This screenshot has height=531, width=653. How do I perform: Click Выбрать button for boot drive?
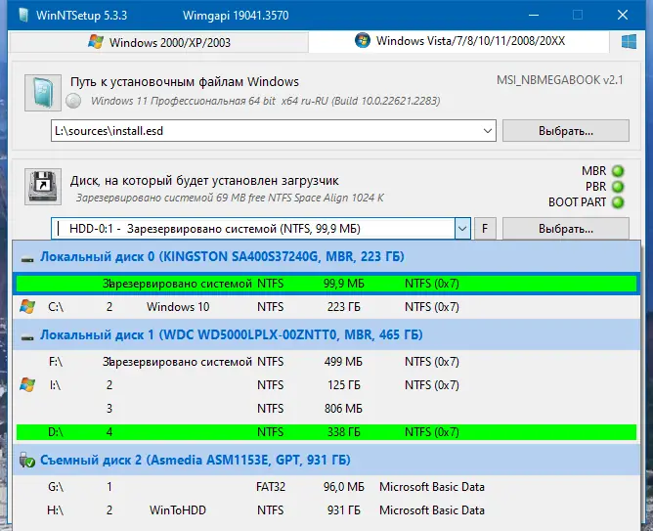tap(566, 229)
